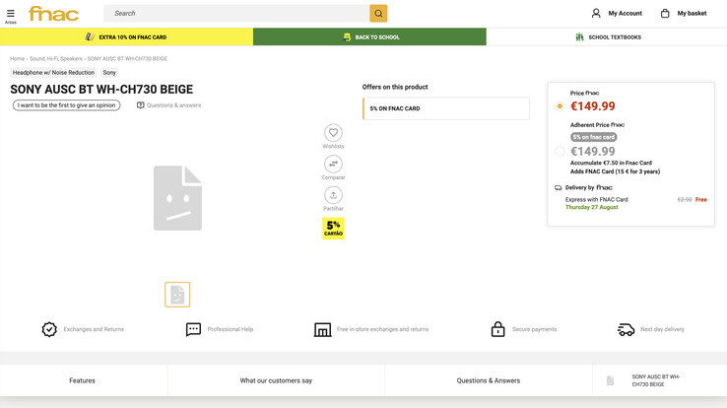This screenshot has width=727, height=408.
Task: Click the orange search magnifier button
Action: tap(378, 14)
